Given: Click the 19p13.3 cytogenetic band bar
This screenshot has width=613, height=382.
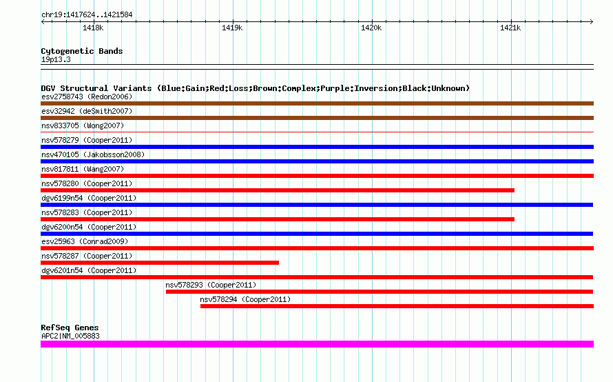Looking at the screenshot, I should 317,67.
